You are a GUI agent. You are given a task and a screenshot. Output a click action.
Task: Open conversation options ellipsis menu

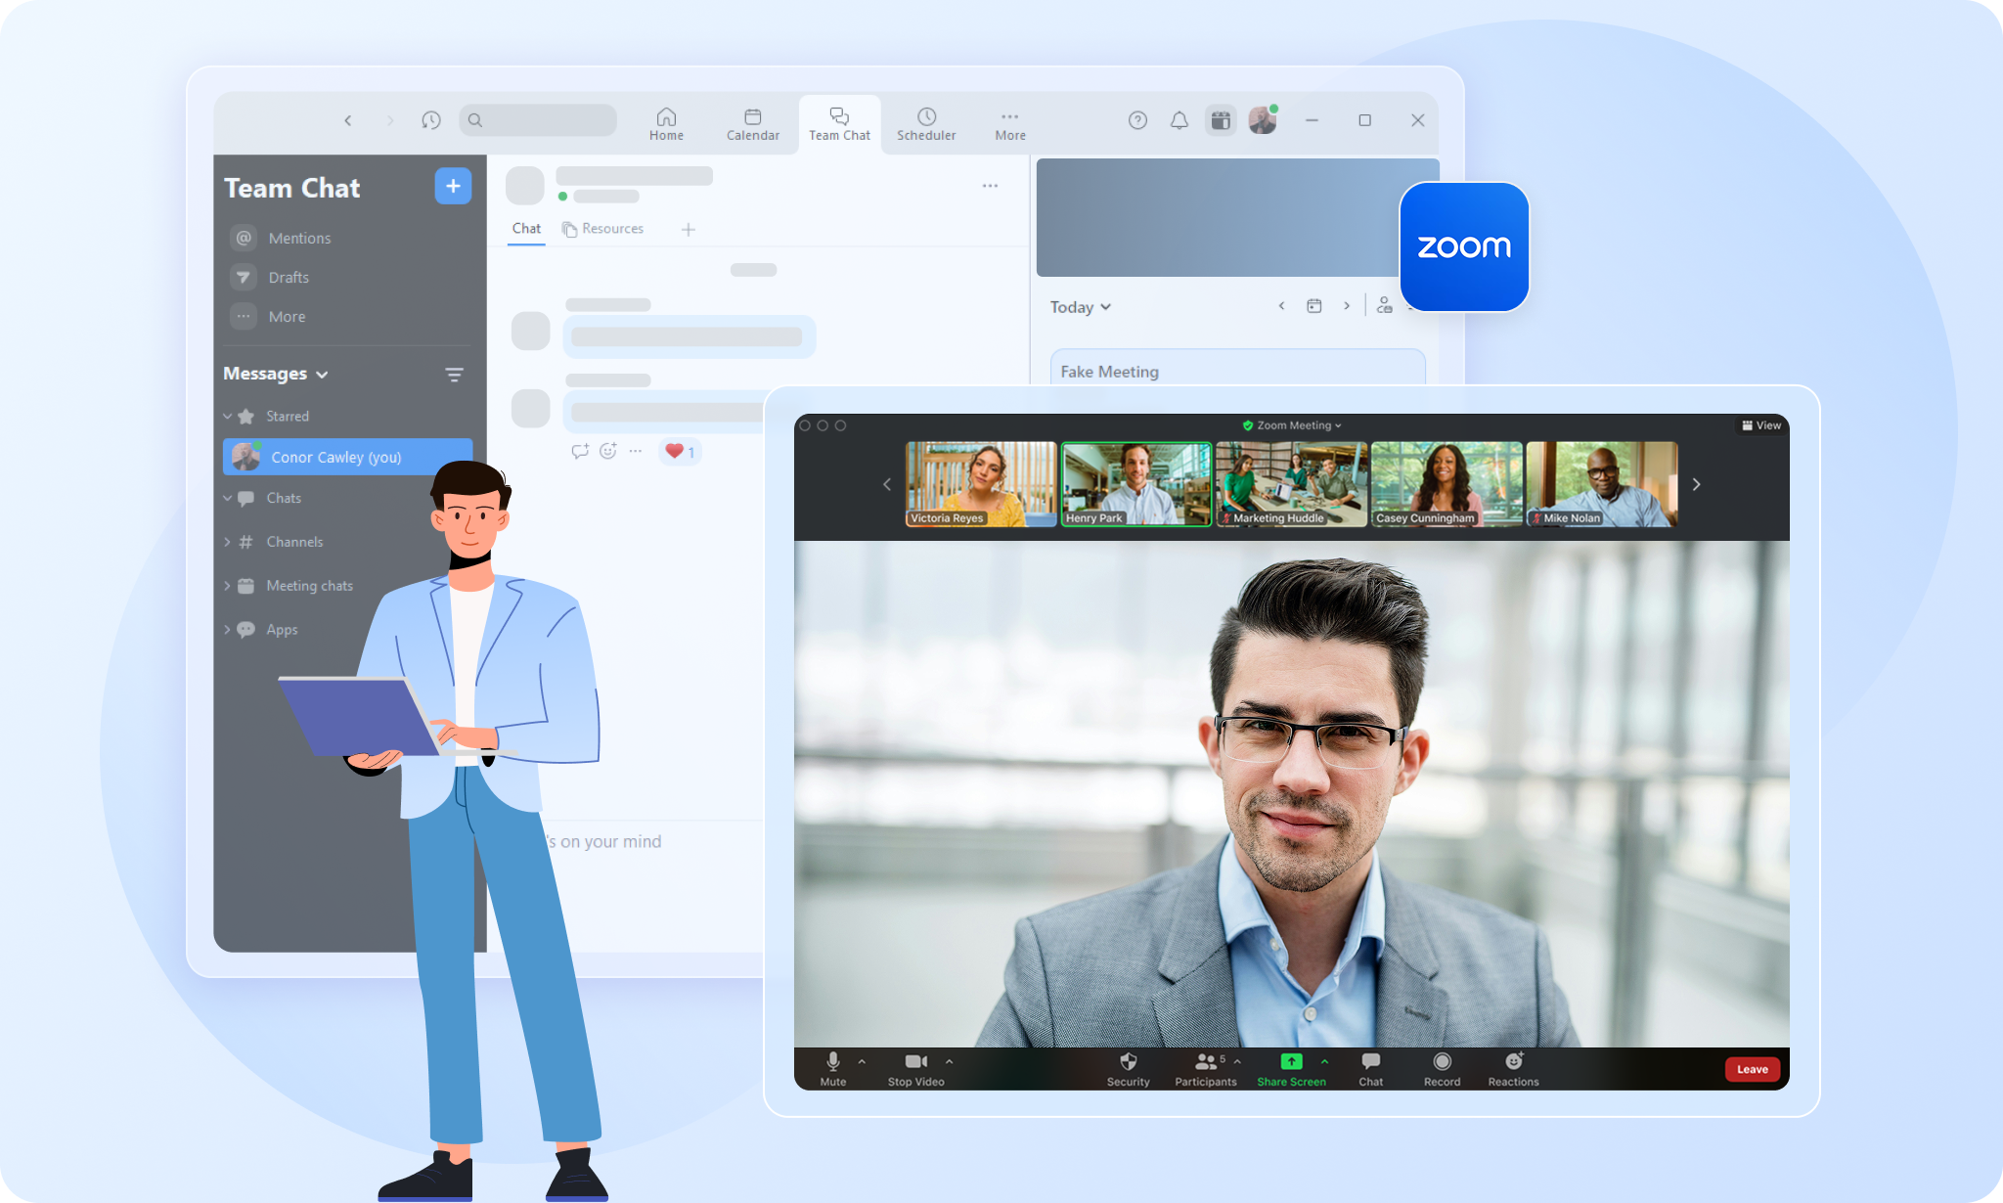990,186
